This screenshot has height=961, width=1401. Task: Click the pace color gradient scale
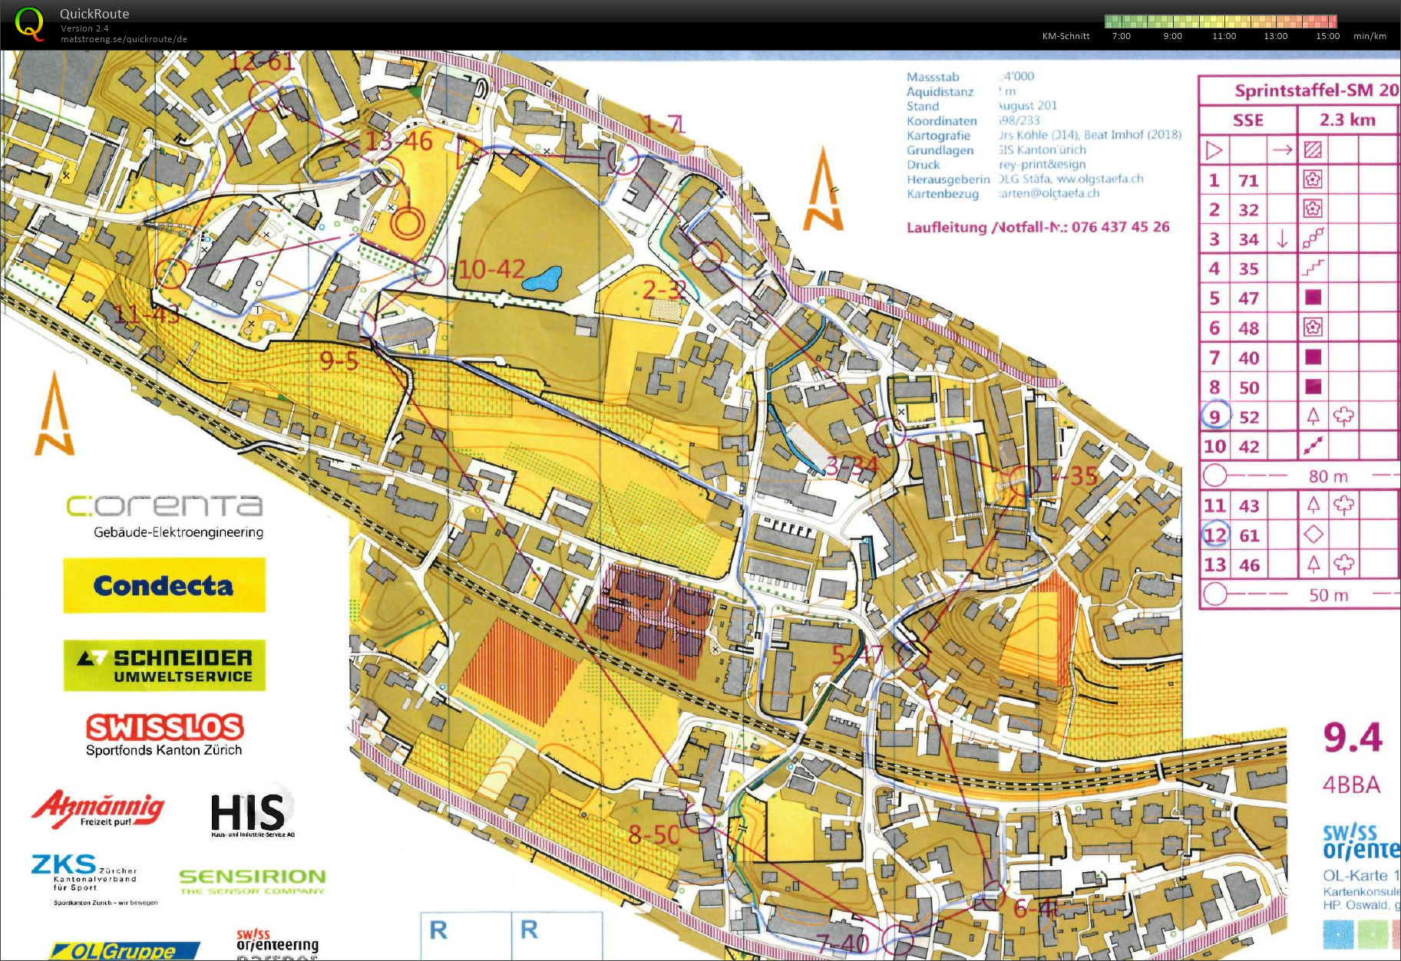[x=1220, y=21]
